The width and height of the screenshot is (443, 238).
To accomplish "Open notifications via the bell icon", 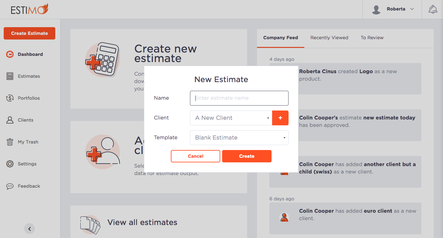I will click(x=432, y=9).
